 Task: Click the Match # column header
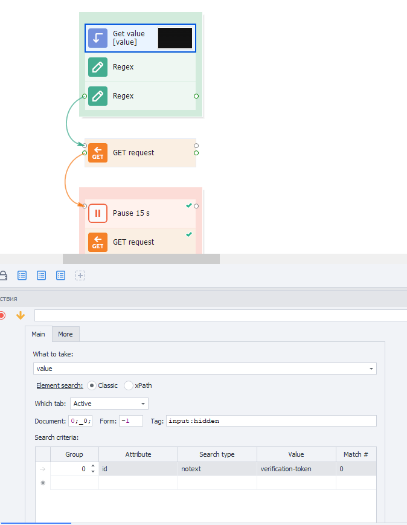tap(356, 454)
